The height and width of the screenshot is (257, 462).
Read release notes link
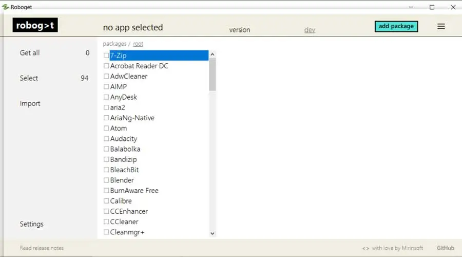42,248
